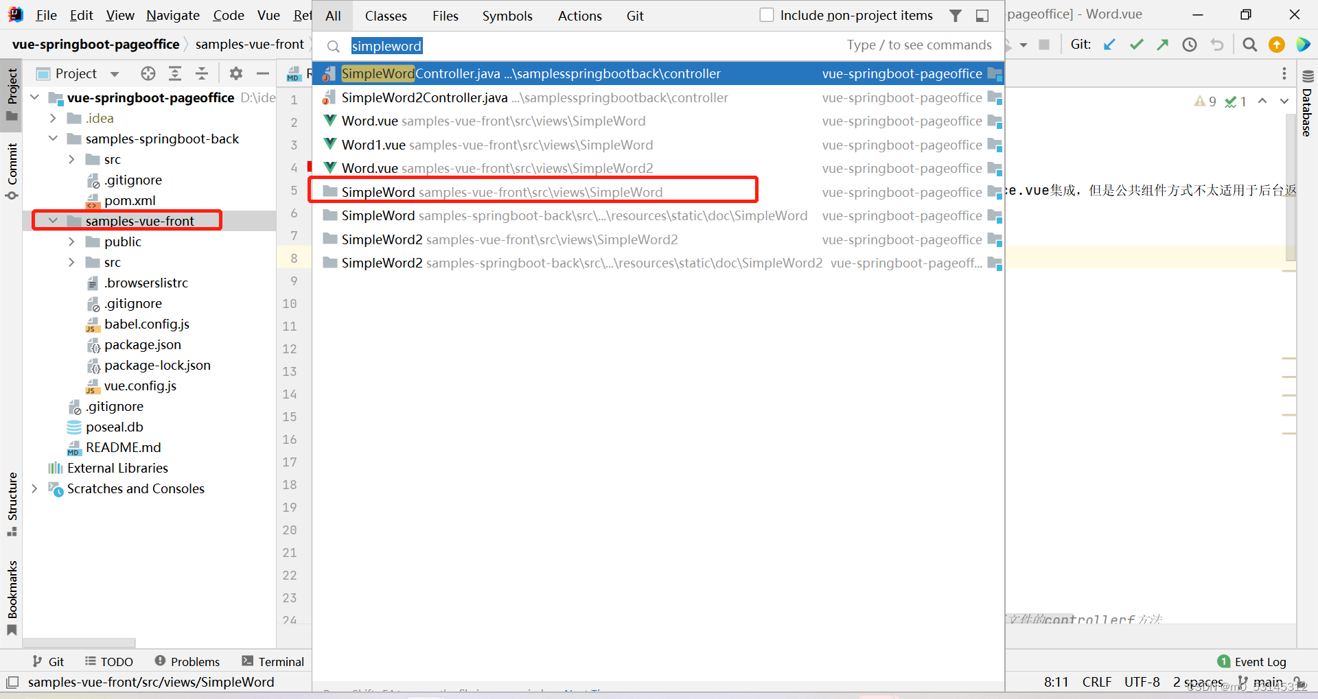Open the Project view dropdown selector
This screenshot has height=699, width=1318.
[114, 73]
